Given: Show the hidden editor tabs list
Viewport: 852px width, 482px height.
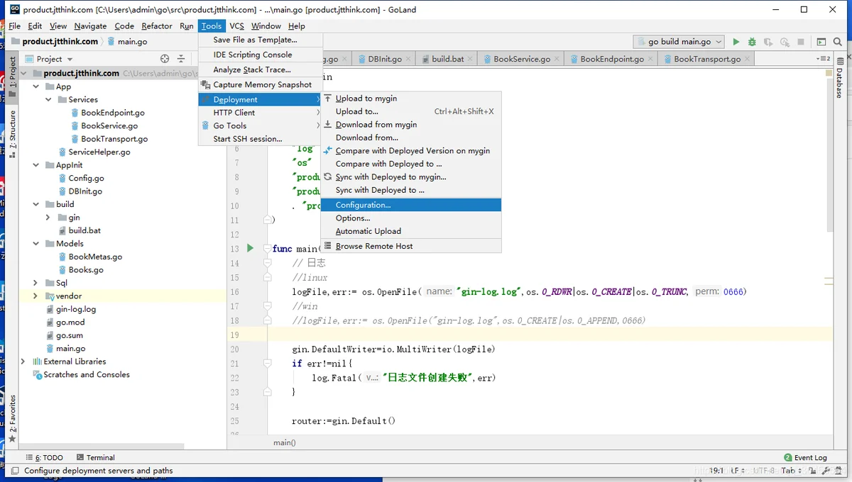Looking at the screenshot, I should pyautogui.click(x=823, y=59).
